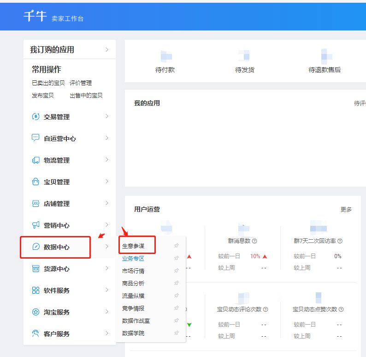Click help icon next to 群消息数
Viewport: 366px width, 357px height.
[254, 241]
